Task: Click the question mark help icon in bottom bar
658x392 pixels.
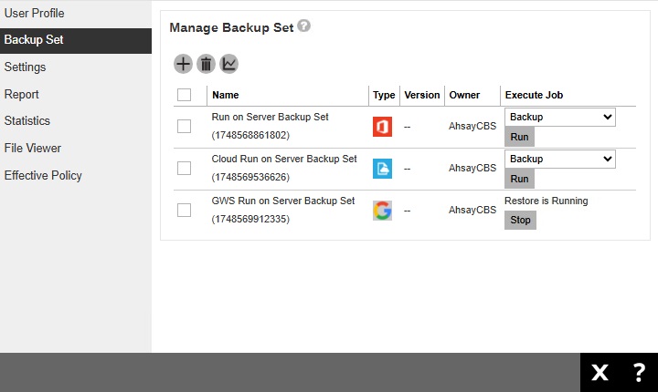Action: tap(639, 372)
